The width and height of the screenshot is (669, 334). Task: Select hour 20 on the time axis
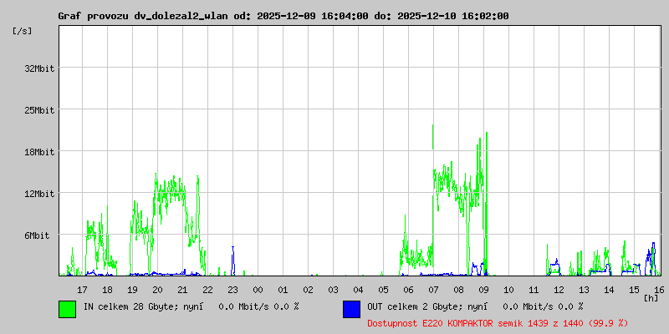click(x=157, y=290)
